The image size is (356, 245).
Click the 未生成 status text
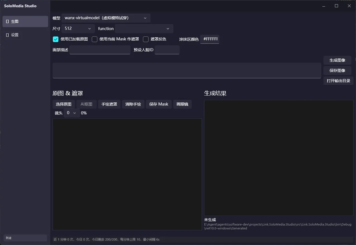[210, 220]
